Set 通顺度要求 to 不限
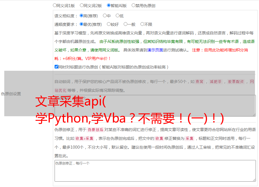 pos(142,24)
